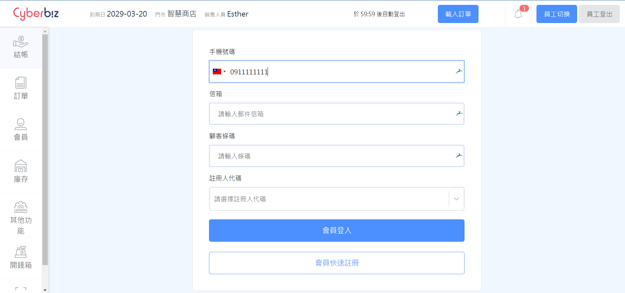Click the salesperson name Esther
The image size is (625, 293).
(x=238, y=14)
